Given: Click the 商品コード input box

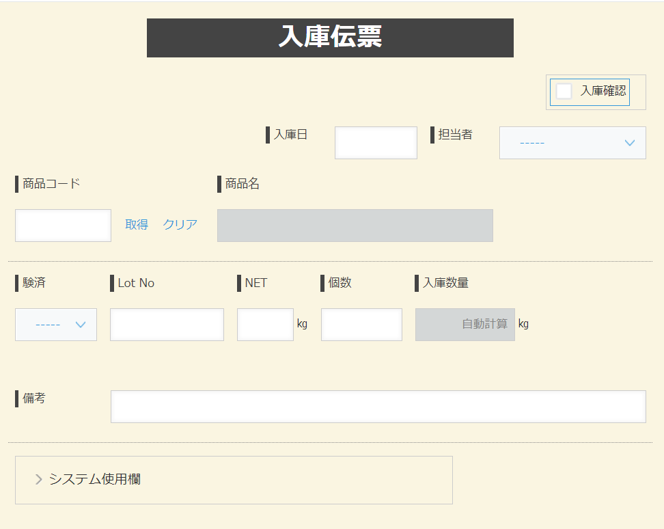Looking at the screenshot, I should click(x=63, y=226).
